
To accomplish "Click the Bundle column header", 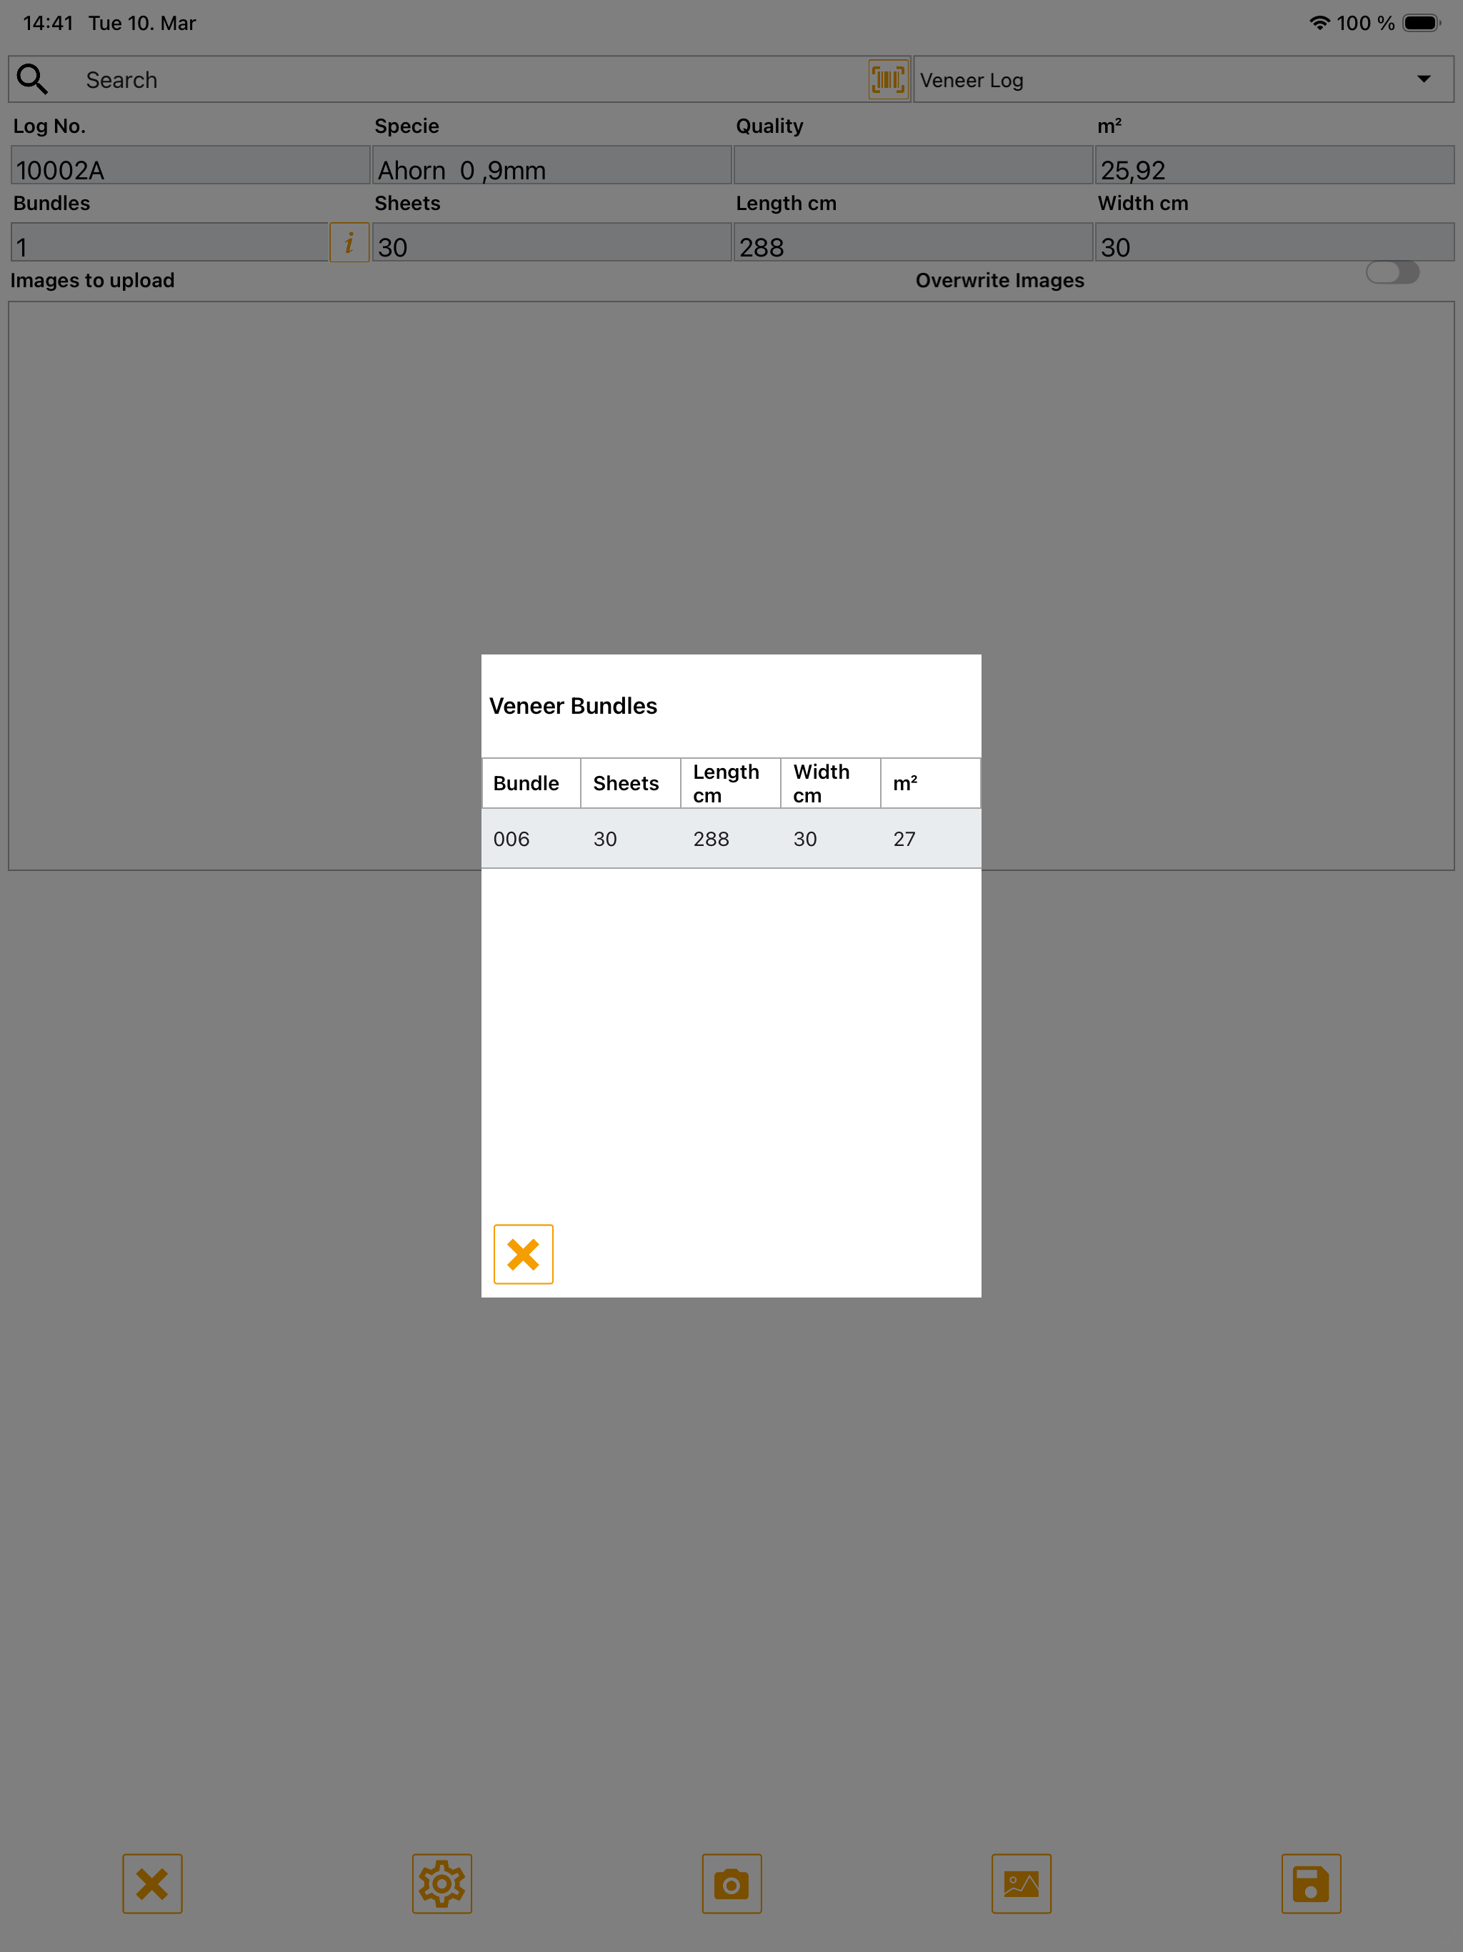I will click(531, 783).
